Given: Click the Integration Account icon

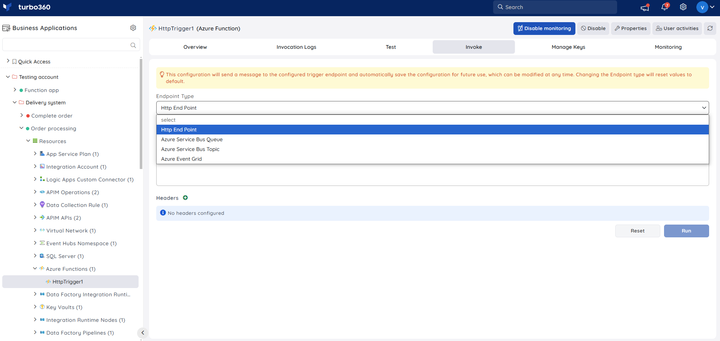Looking at the screenshot, I should 42,166.
